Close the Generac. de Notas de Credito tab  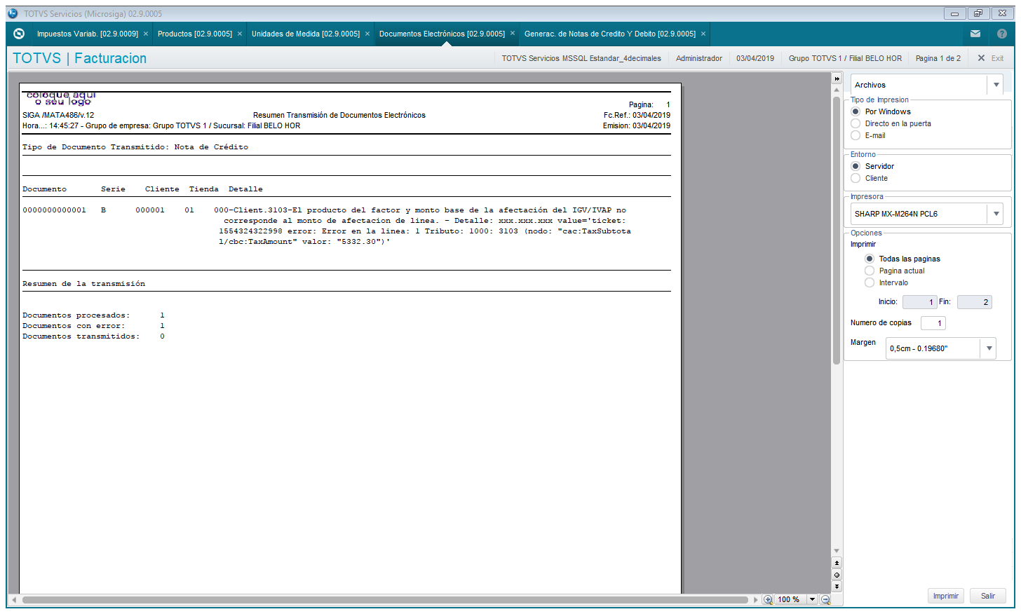pyautogui.click(x=703, y=34)
